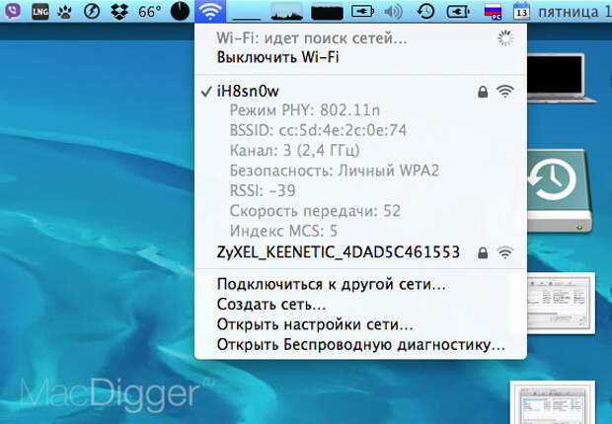Click the CPU activity graph icon
612x424 pixels.
tap(287, 11)
